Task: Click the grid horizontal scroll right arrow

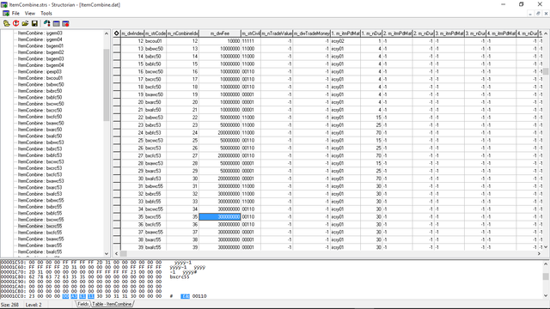Action: (539, 254)
